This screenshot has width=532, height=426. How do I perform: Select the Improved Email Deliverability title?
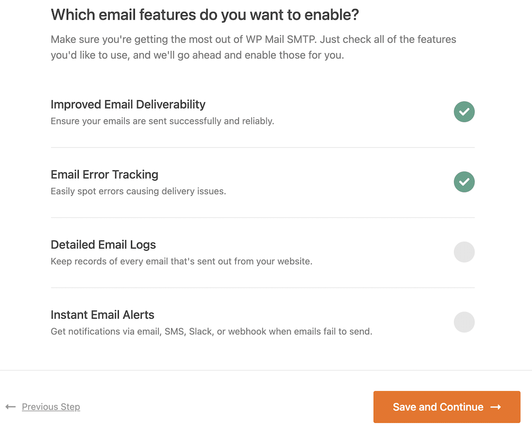pyautogui.click(x=128, y=105)
